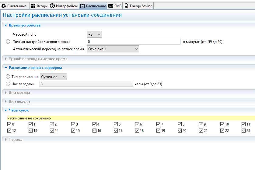Open the Energy Saving tab
Image resolution: width=255 pixels, height=170 pixels.
point(138,6)
